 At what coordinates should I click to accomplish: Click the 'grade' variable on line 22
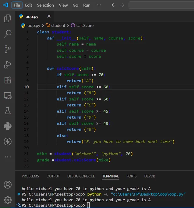click(x=43, y=160)
